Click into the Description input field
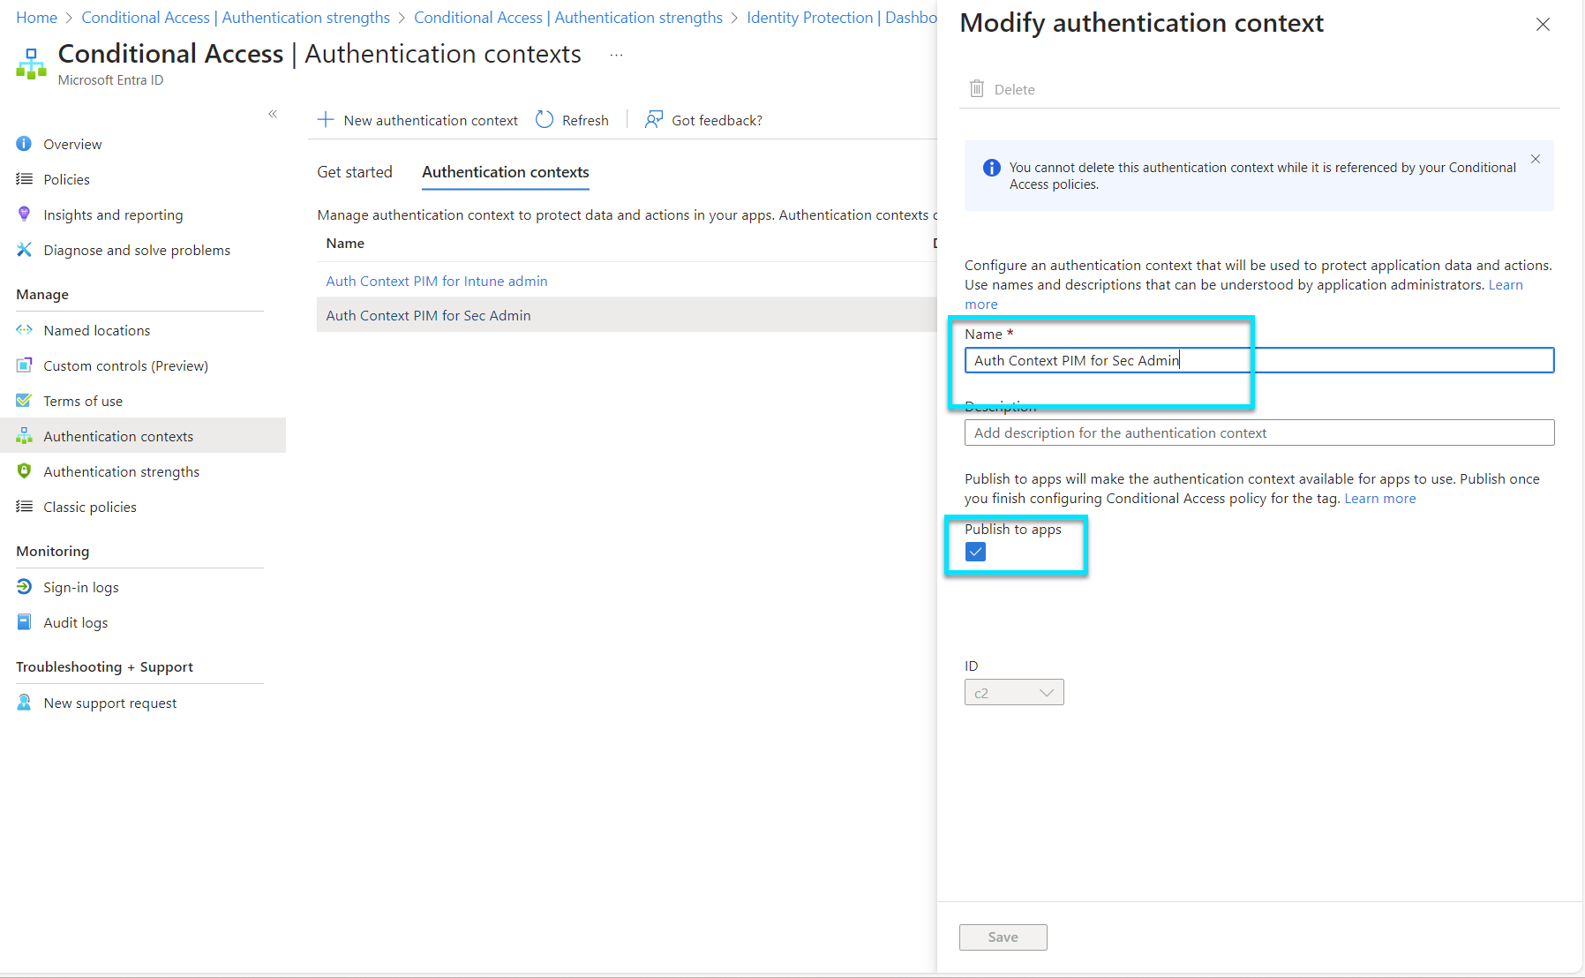This screenshot has height=978, width=1585. point(1259,433)
